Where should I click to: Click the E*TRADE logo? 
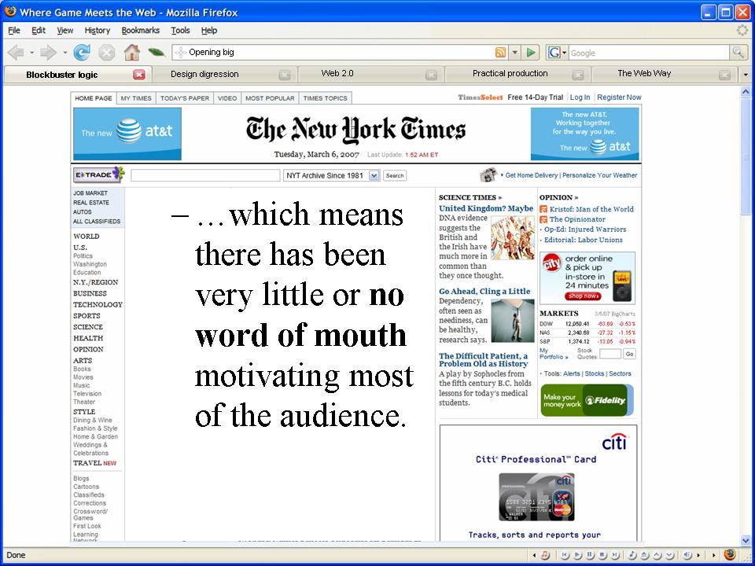99,175
